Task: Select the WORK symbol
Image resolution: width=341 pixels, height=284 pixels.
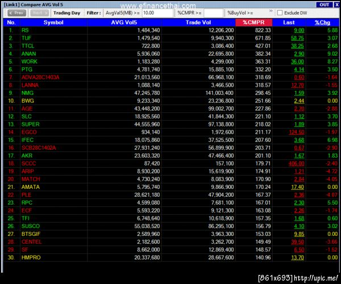Action: (x=30, y=62)
